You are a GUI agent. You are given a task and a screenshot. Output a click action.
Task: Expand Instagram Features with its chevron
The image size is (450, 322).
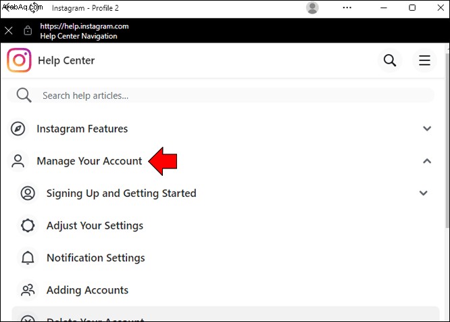pyautogui.click(x=427, y=129)
